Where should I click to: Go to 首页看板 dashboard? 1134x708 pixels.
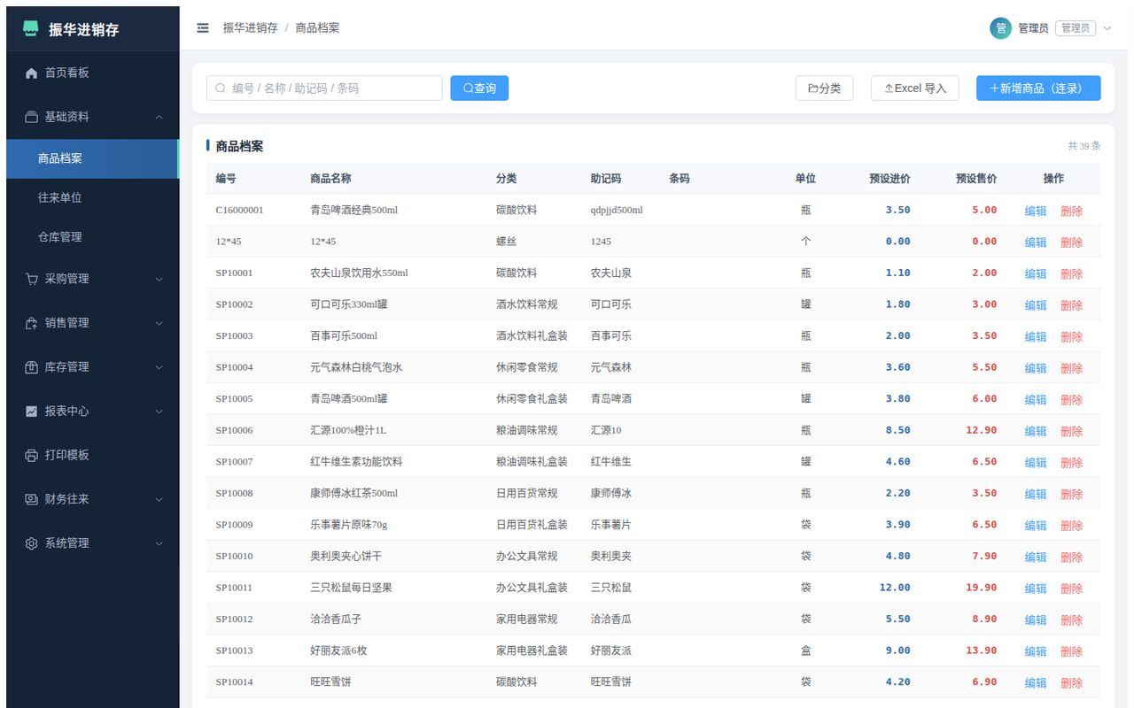(92, 73)
